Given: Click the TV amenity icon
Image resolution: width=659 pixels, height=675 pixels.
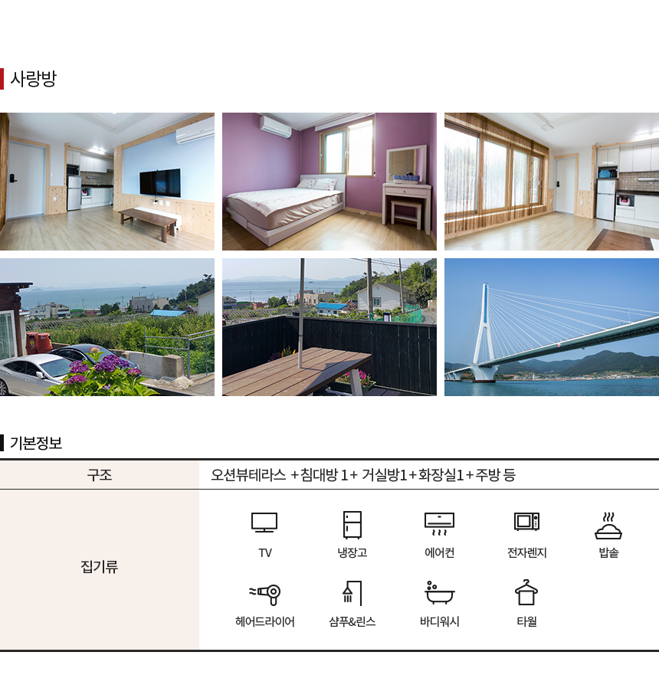Looking at the screenshot, I should click(x=264, y=523).
